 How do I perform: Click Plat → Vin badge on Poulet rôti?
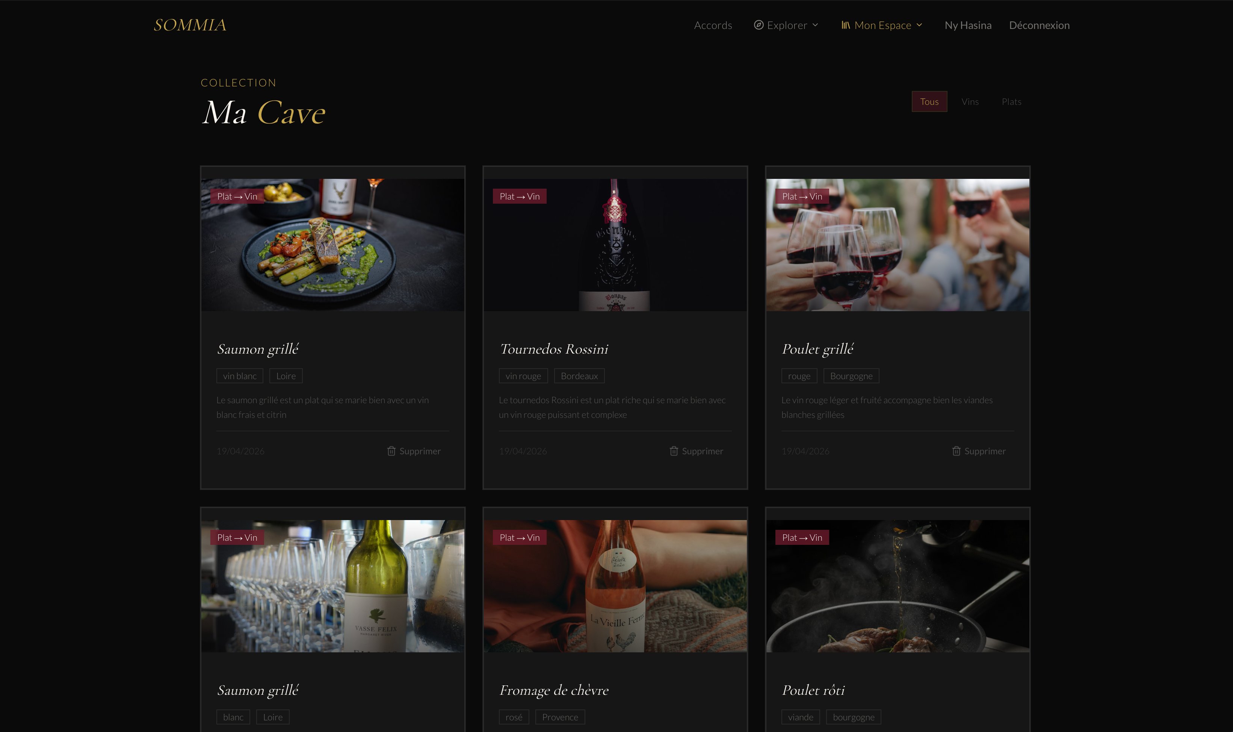tap(802, 538)
